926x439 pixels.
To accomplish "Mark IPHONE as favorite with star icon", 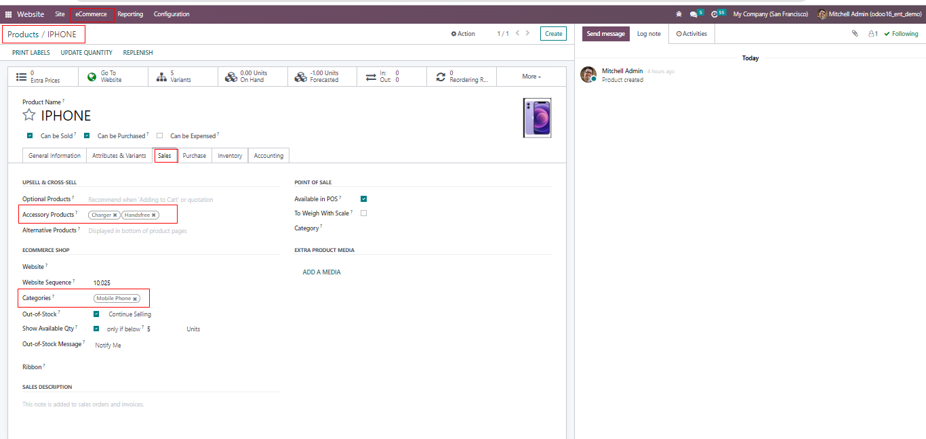I will click(x=29, y=115).
